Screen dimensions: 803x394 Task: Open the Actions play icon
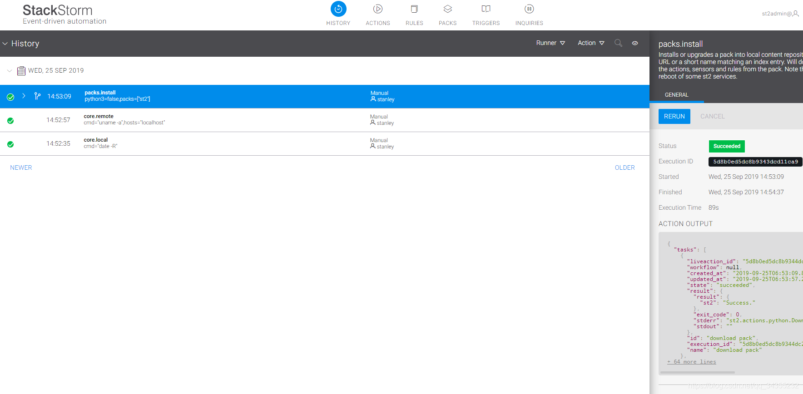378,9
